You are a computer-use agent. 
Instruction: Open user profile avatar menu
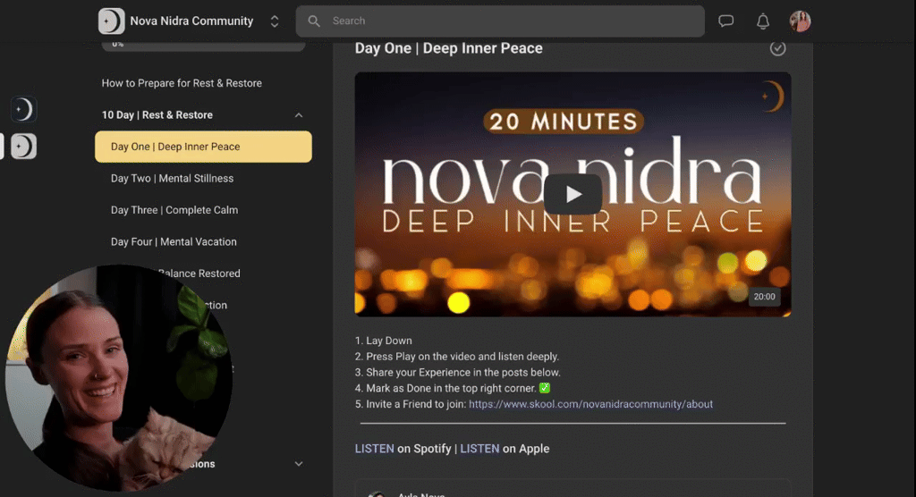pyautogui.click(x=800, y=21)
